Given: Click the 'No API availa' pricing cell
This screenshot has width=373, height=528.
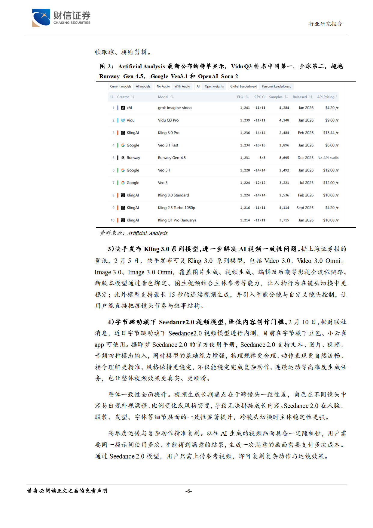Looking at the screenshot, I should [328, 158].
